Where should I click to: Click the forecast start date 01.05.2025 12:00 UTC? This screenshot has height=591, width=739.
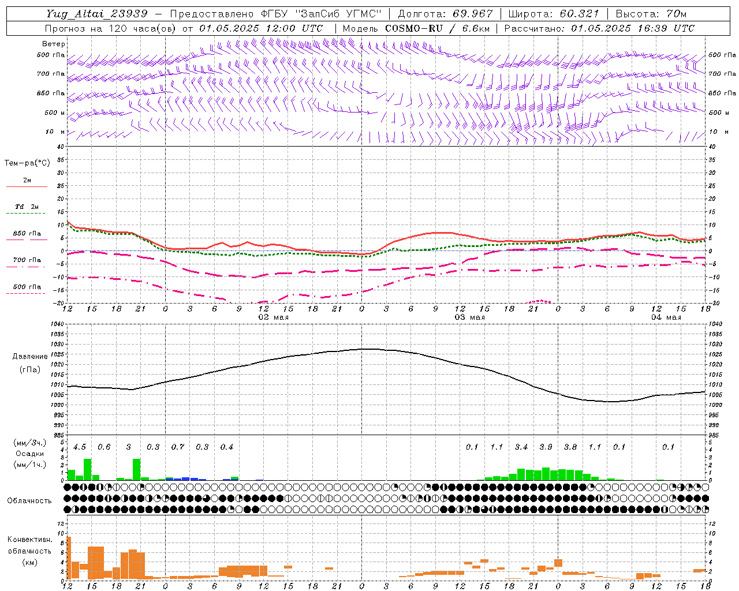tap(261, 28)
